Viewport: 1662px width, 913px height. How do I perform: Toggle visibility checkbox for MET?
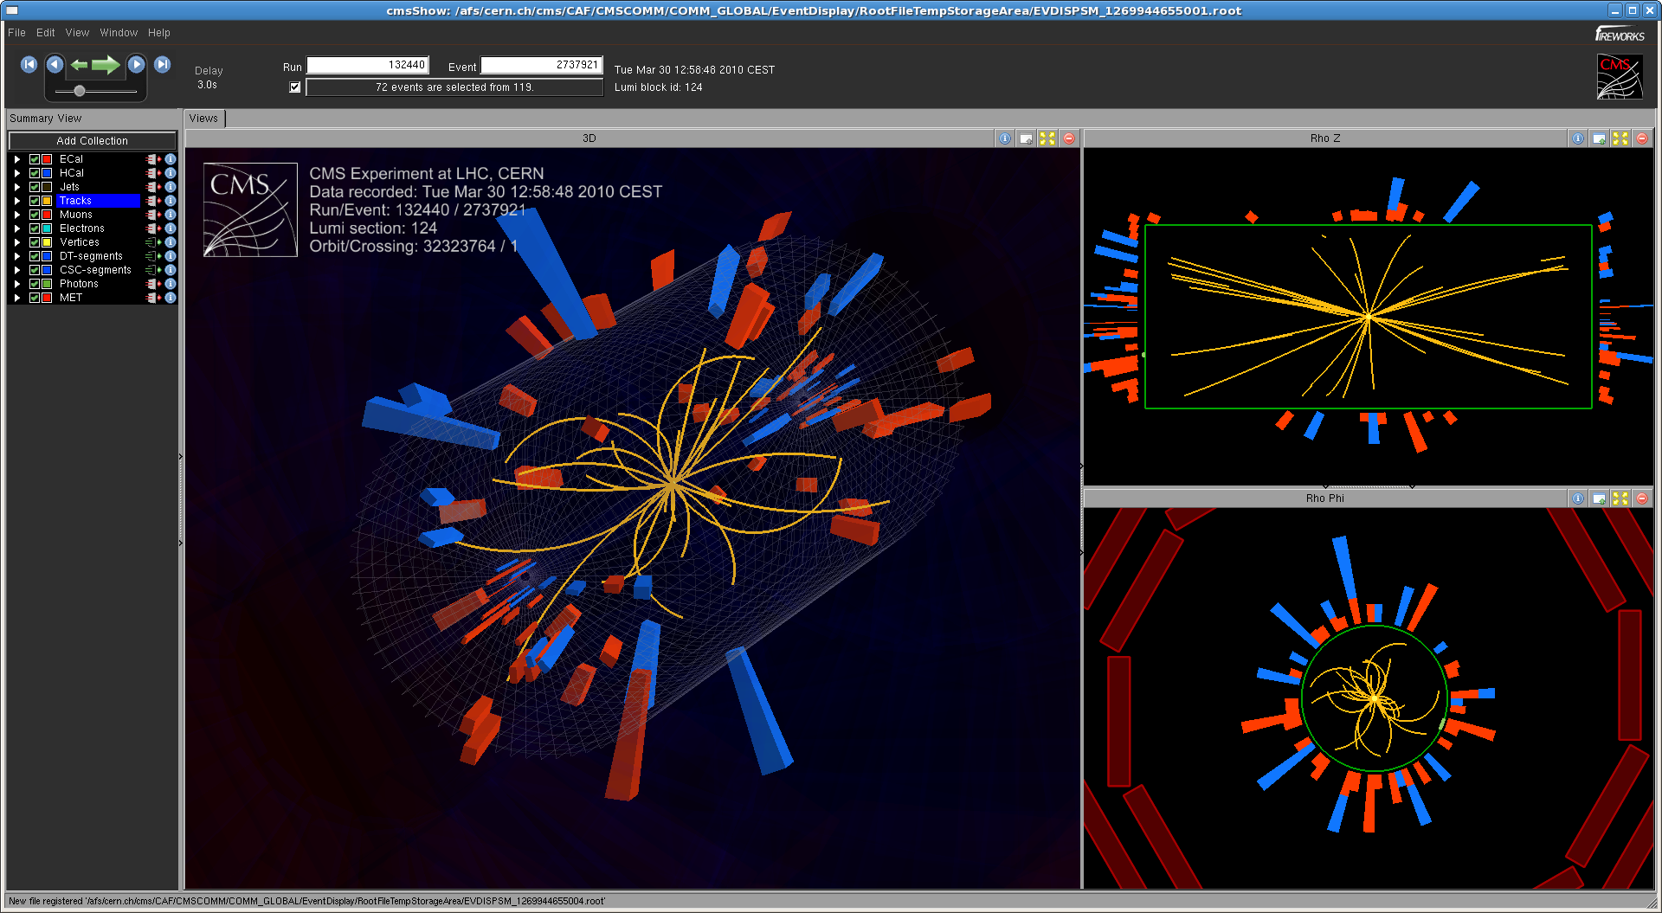point(35,298)
